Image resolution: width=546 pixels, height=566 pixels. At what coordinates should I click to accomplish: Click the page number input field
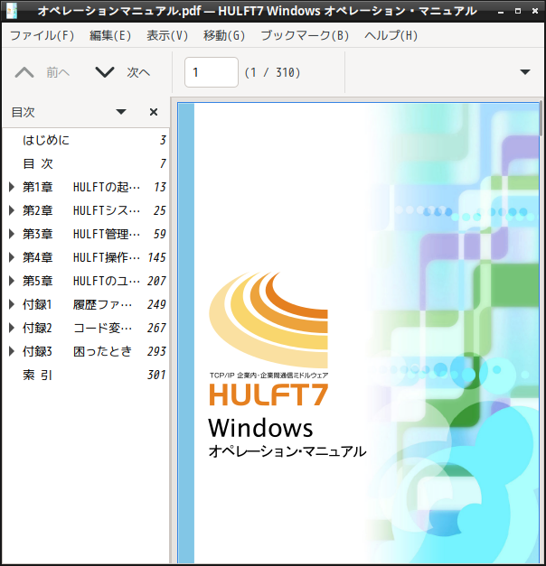click(x=212, y=72)
